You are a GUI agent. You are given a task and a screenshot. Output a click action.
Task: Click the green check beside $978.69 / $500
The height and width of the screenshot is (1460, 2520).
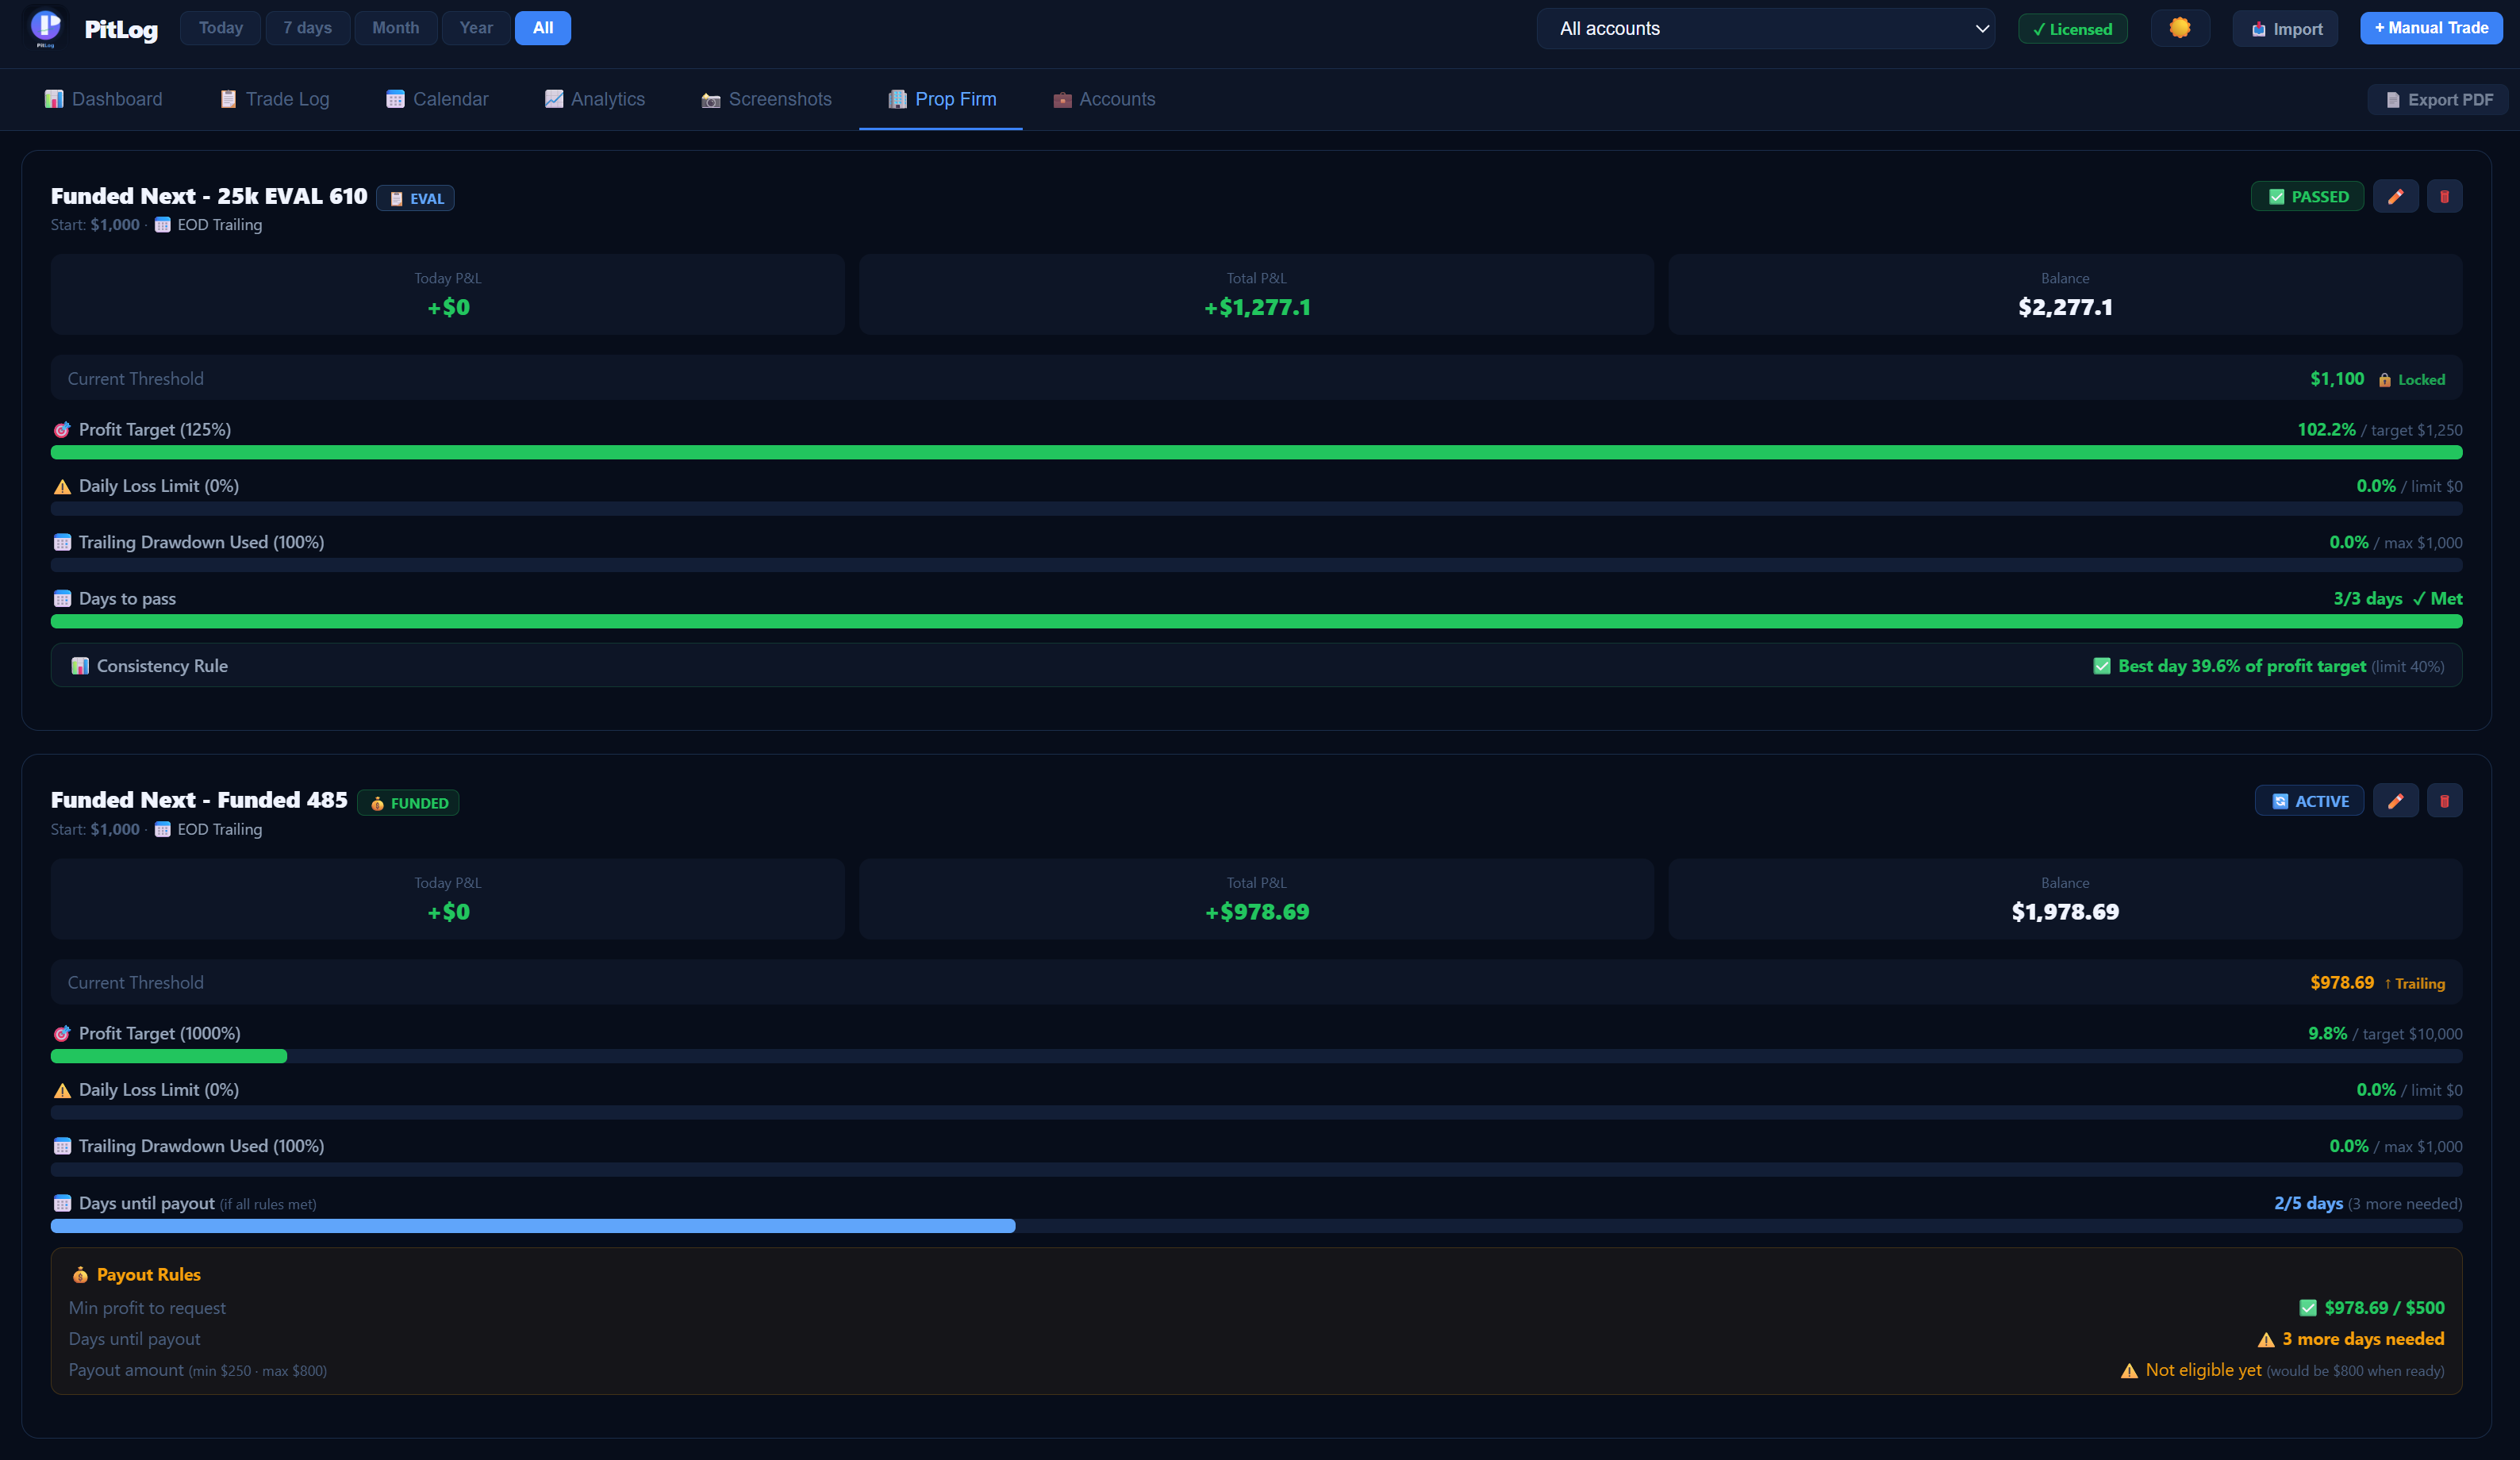tap(2308, 1308)
